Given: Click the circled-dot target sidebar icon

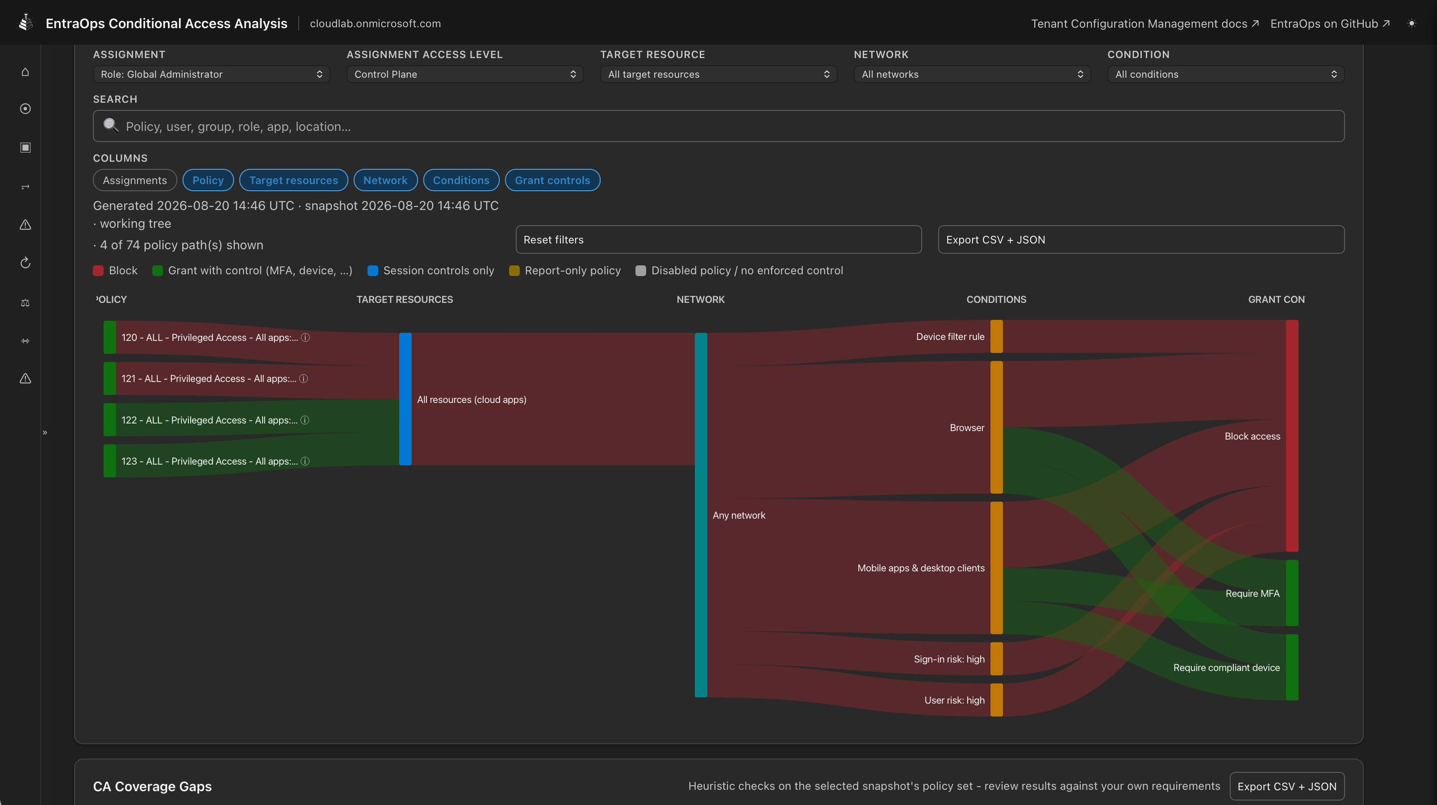Looking at the screenshot, I should point(25,109).
